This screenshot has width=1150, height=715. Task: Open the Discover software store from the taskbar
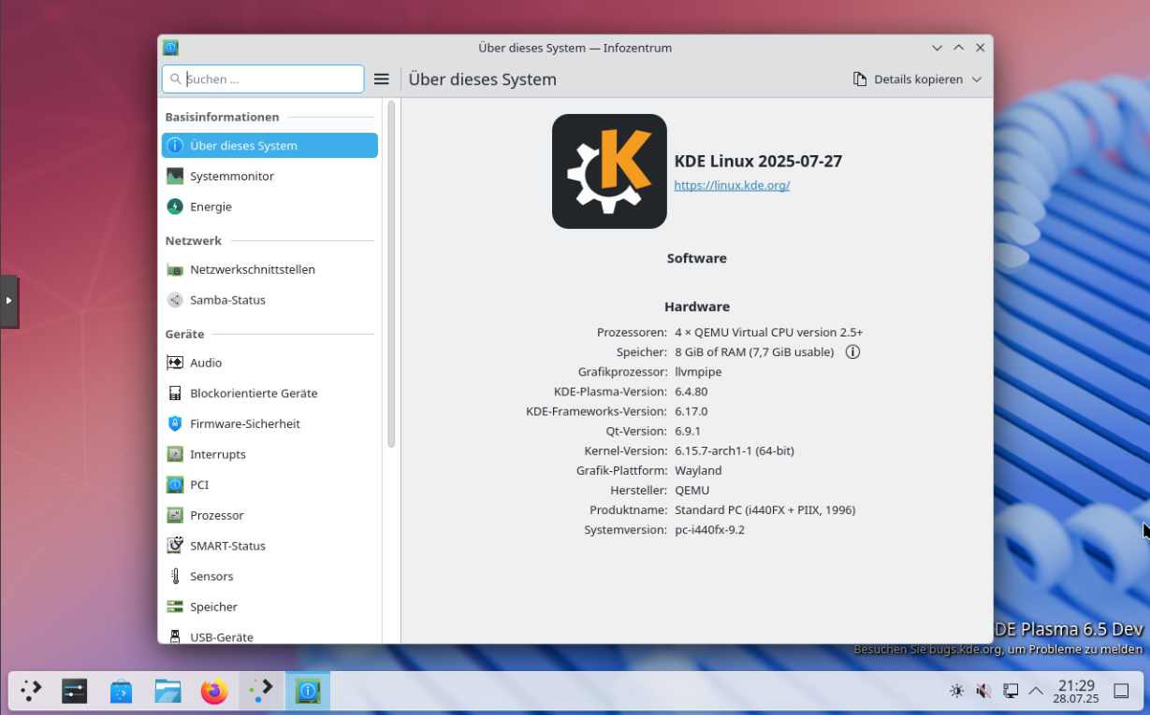coord(121,691)
